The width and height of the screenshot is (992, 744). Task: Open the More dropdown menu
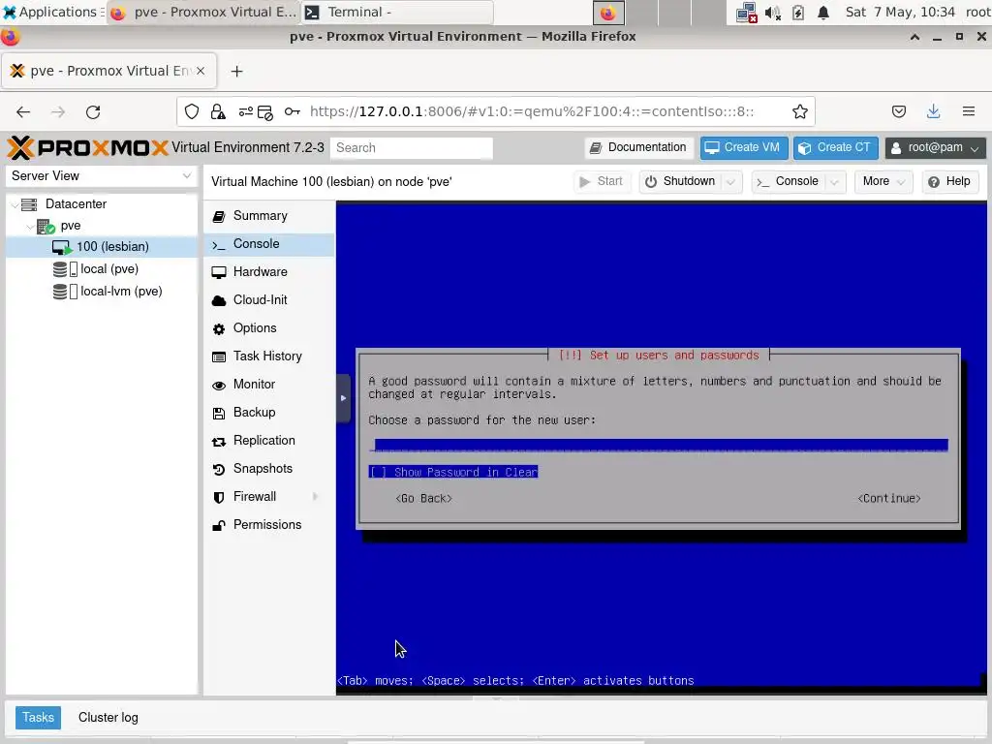click(883, 181)
